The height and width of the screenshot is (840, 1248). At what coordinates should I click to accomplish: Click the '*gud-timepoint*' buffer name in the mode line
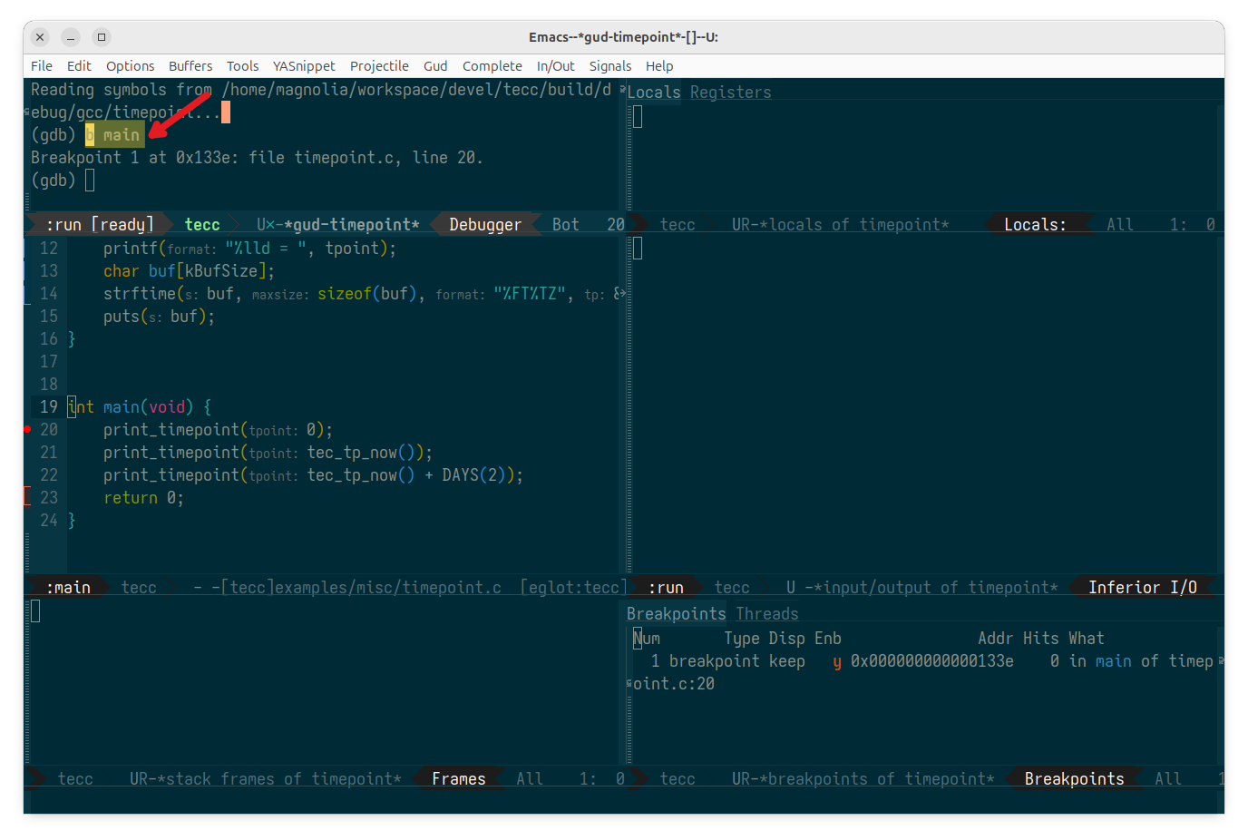(351, 225)
